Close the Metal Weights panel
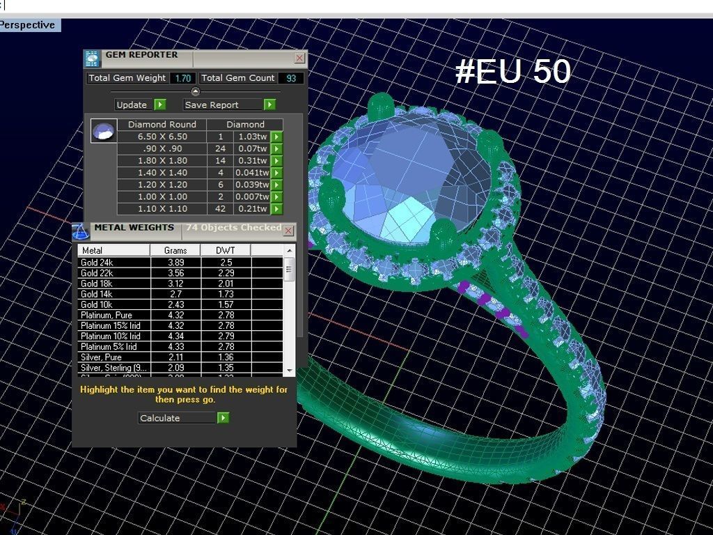The image size is (713, 535). tap(288, 231)
